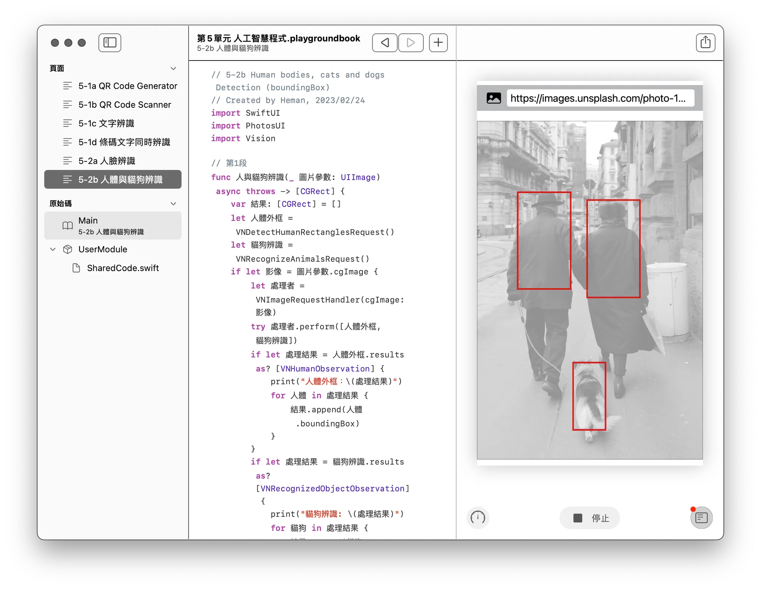
Task: Open the console output icon
Action: (701, 517)
